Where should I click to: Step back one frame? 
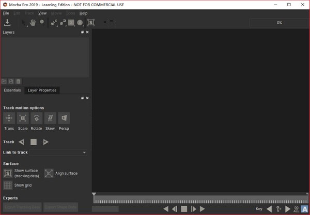coord(175,209)
